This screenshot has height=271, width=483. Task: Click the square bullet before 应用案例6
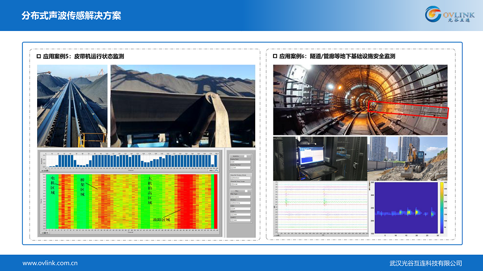pos(275,56)
